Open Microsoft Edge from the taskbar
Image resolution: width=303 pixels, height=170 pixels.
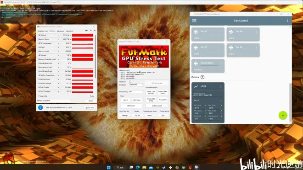[x=138, y=167]
